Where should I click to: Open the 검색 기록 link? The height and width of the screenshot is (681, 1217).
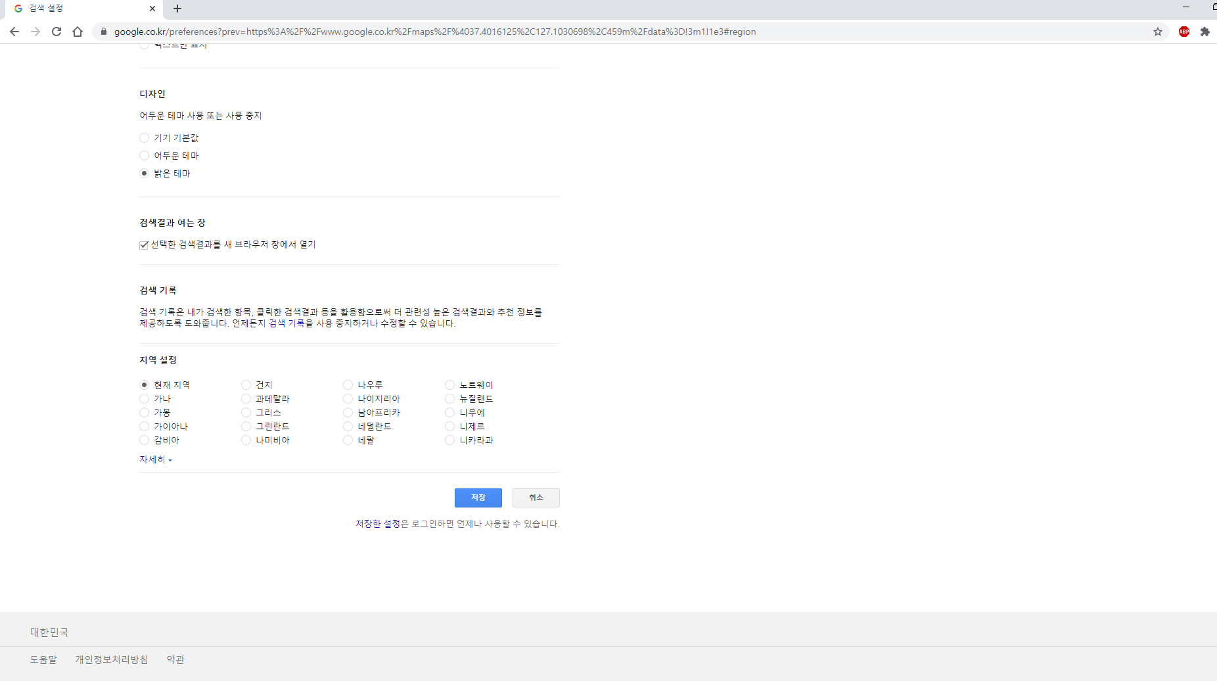pos(287,323)
